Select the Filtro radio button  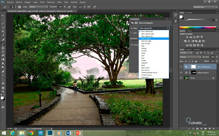point(131,28)
